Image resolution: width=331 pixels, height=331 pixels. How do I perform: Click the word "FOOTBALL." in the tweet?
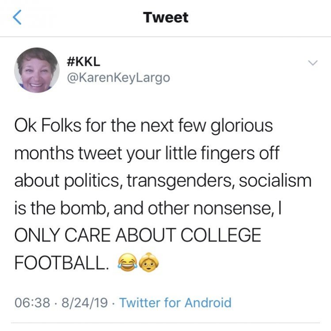click(x=61, y=263)
